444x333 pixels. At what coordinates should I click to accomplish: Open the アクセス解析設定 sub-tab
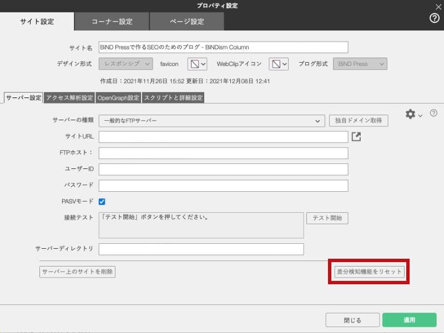point(69,98)
